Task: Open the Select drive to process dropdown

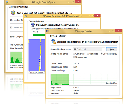Action: click(89, 49)
